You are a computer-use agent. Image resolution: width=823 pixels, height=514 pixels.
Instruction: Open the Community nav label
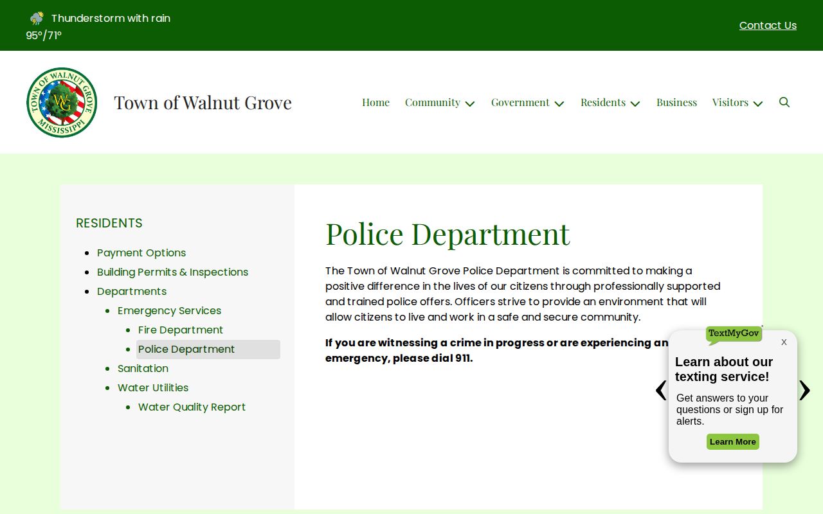[x=433, y=102]
